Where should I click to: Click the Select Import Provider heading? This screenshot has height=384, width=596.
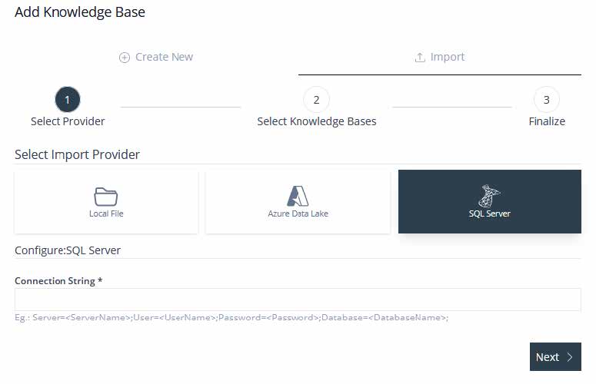pyautogui.click(x=77, y=155)
